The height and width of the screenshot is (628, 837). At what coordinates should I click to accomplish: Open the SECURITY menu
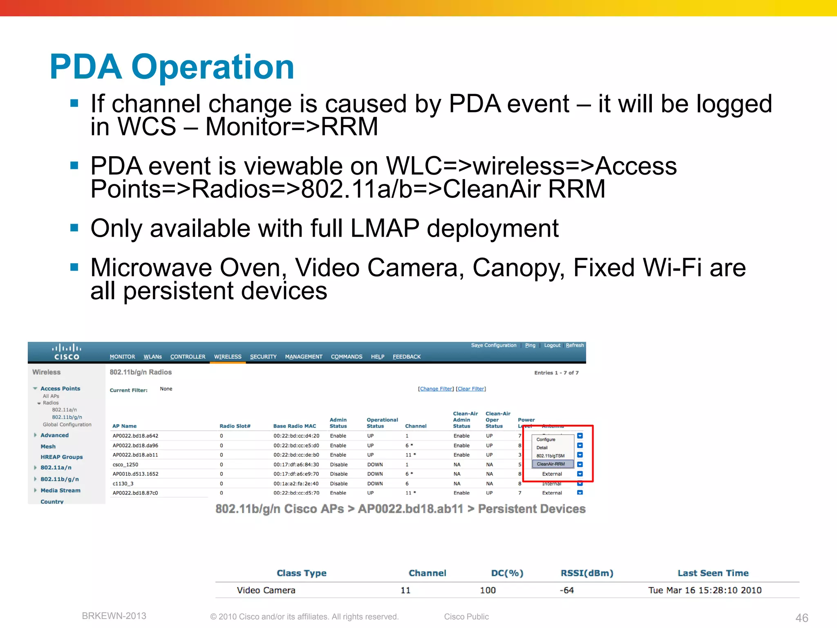click(263, 357)
